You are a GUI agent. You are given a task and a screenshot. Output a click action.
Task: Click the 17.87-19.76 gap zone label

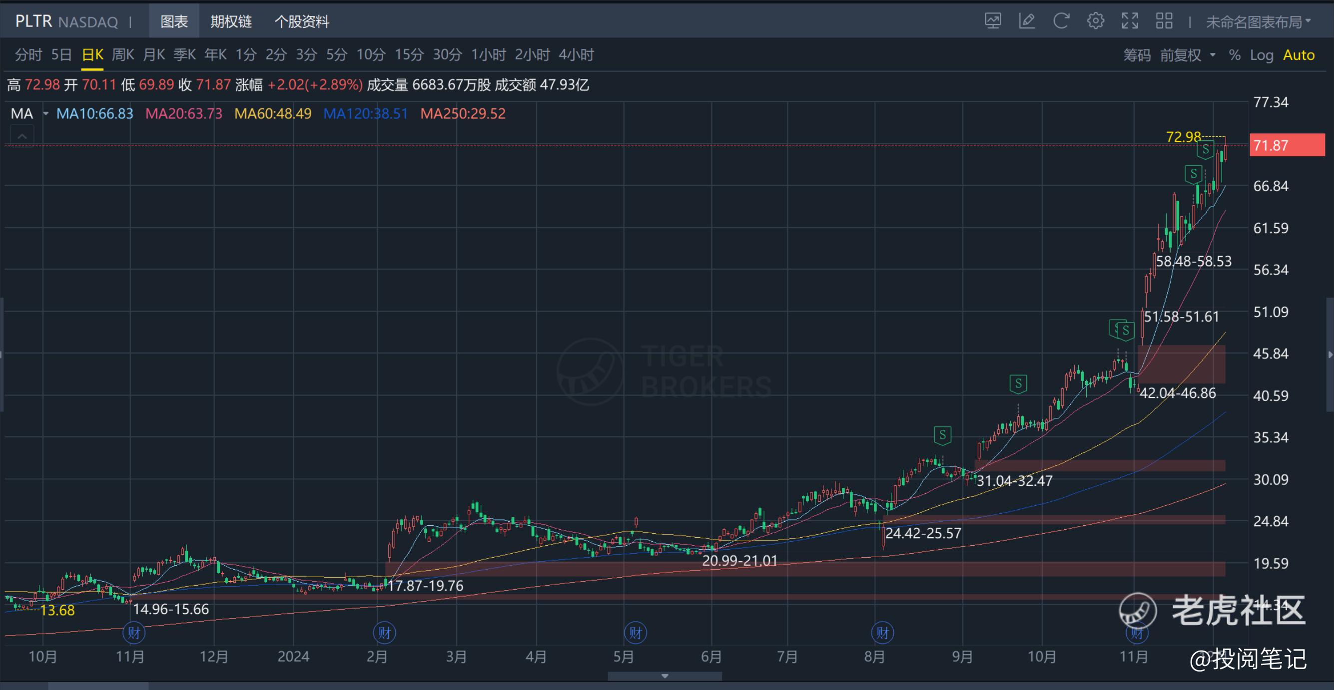(425, 586)
